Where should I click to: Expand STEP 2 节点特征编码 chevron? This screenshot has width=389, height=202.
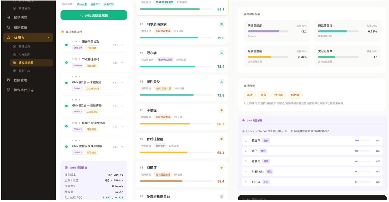tap(122, 63)
